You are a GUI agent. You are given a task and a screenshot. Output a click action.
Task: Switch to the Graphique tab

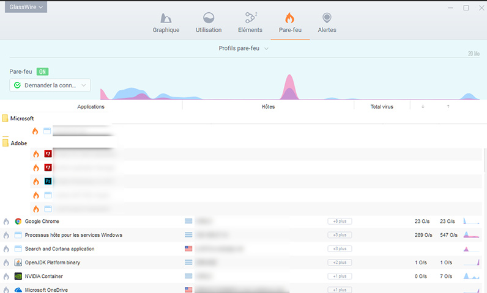click(166, 23)
